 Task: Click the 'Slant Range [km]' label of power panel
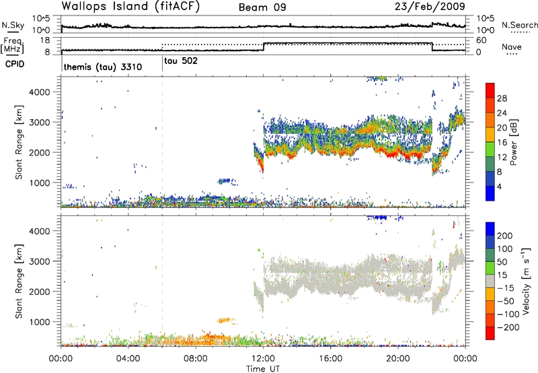pos(19,142)
